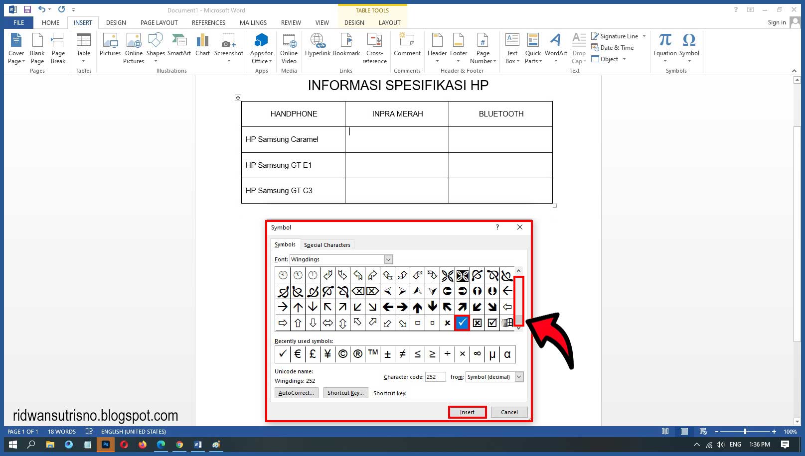805x456 pixels.
Task: Insert a Cross-reference
Action: 374,48
